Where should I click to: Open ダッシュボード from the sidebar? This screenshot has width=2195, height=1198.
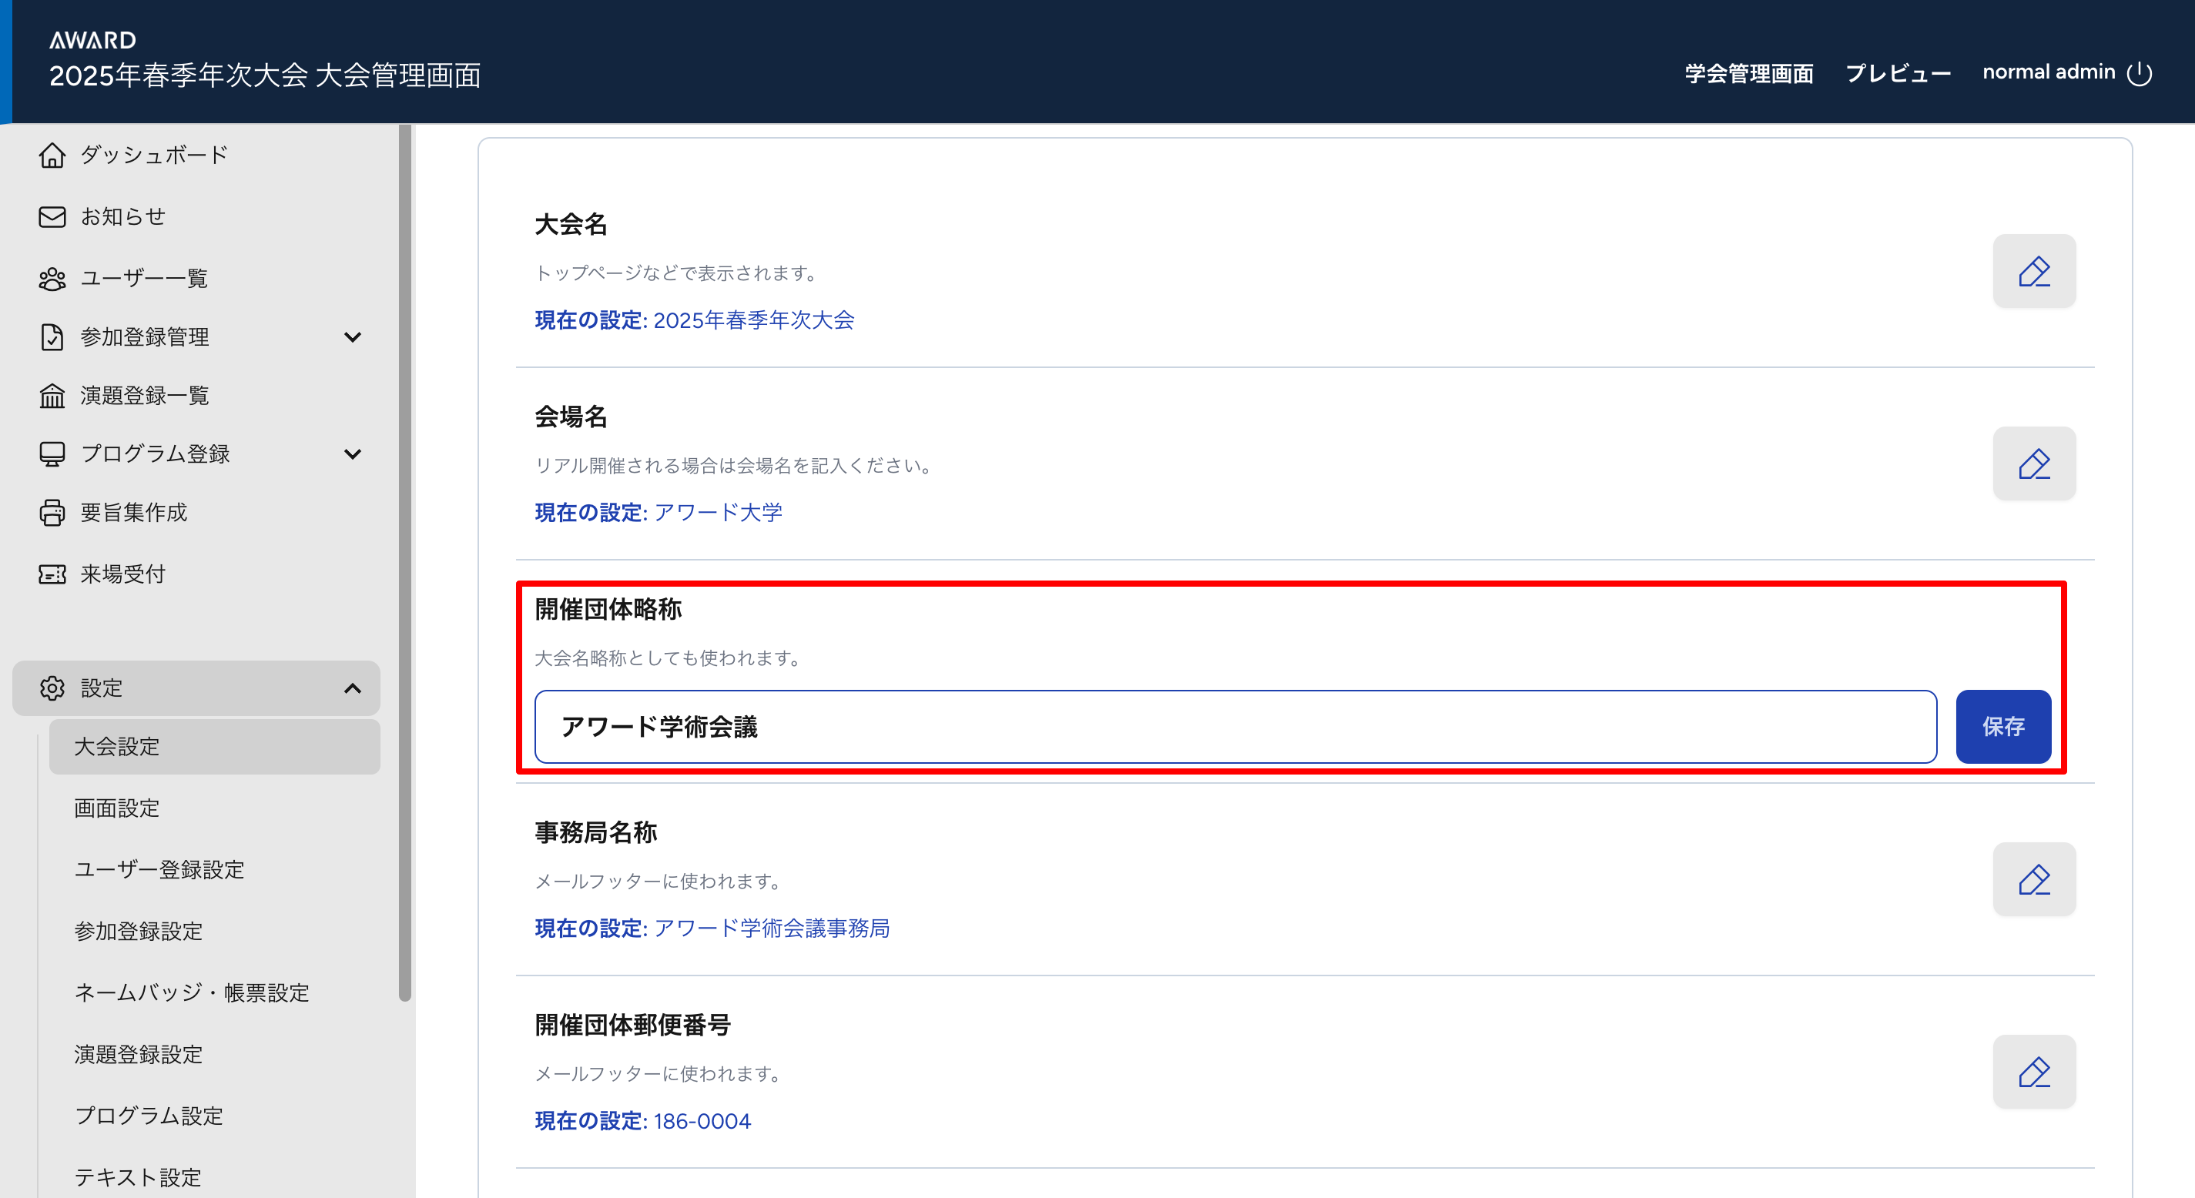[x=153, y=155]
